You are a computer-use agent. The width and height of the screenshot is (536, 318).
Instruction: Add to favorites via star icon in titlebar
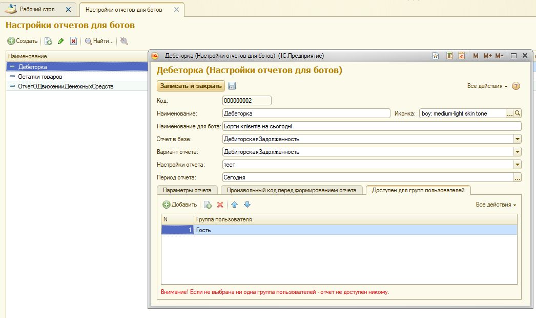pyautogui.click(x=436, y=56)
